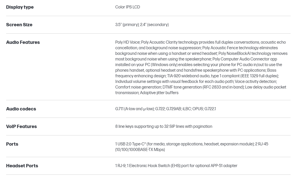Click the "Screen Size" heading

pos(19,25)
